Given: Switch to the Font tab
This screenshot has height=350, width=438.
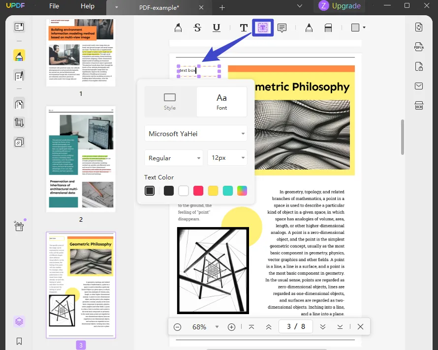Looking at the screenshot, I should [221, 102].
